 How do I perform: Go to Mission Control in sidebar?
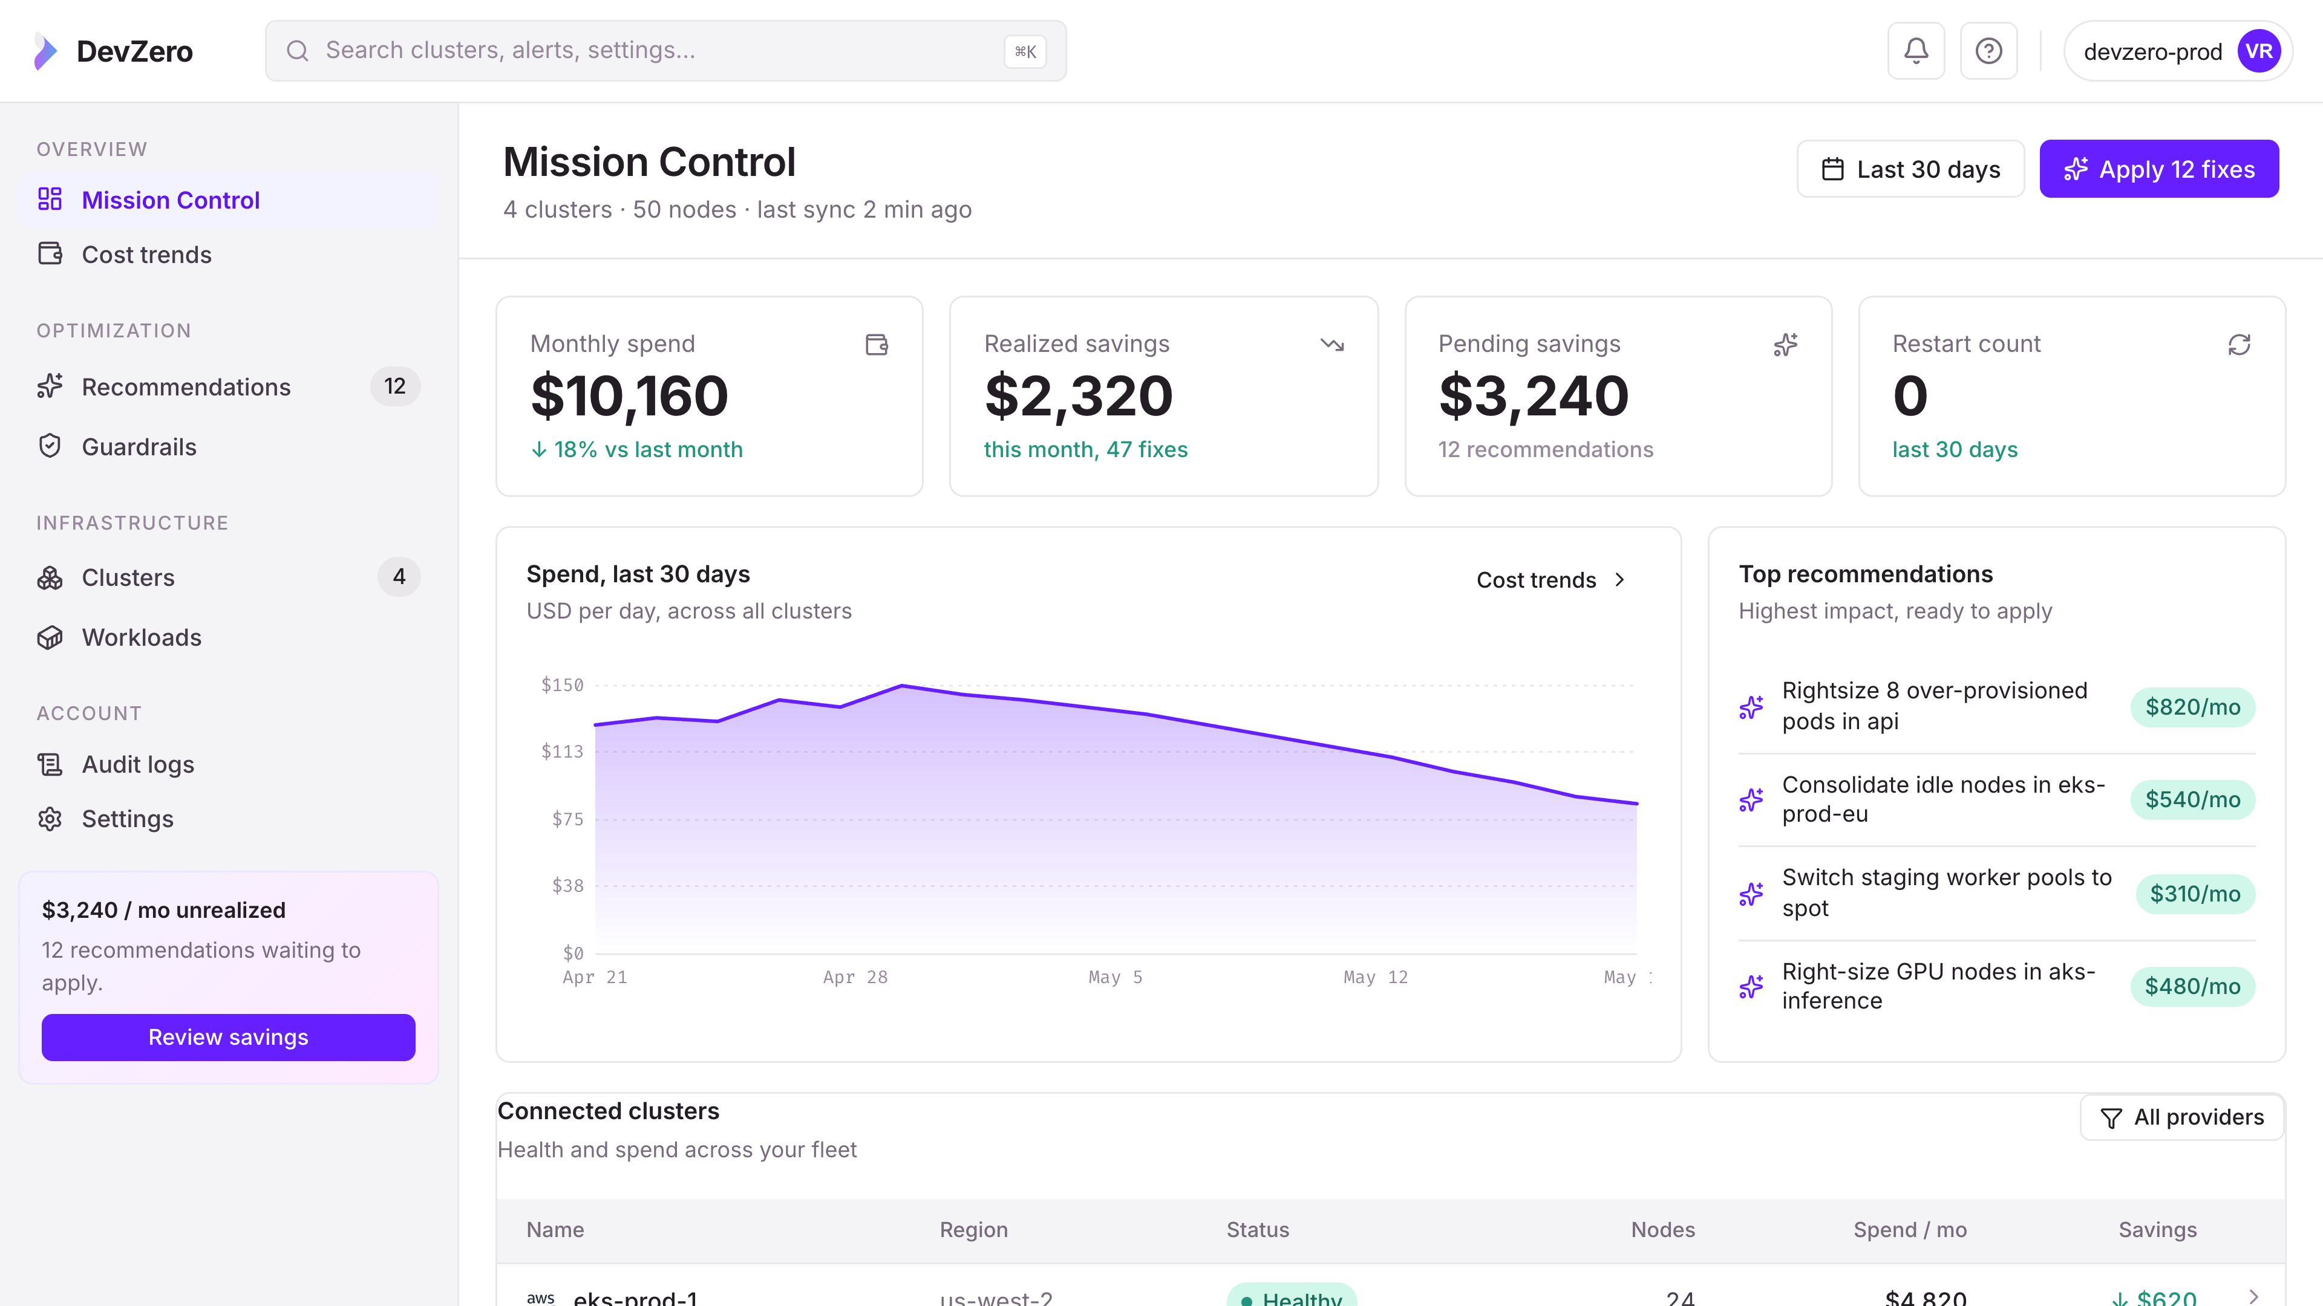tap(229, 199)
